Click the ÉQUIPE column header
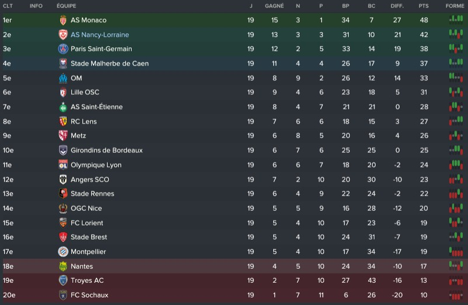Viewport: 468px width, 305px height. tap(66, 6)
